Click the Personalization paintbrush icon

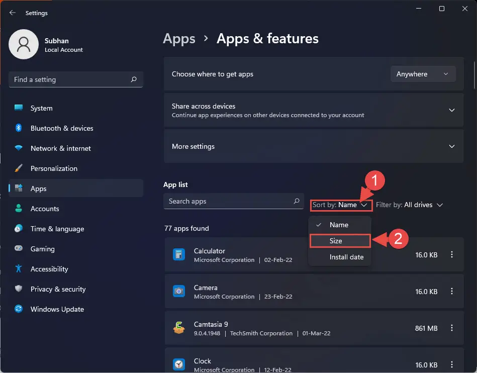point(19,168)
